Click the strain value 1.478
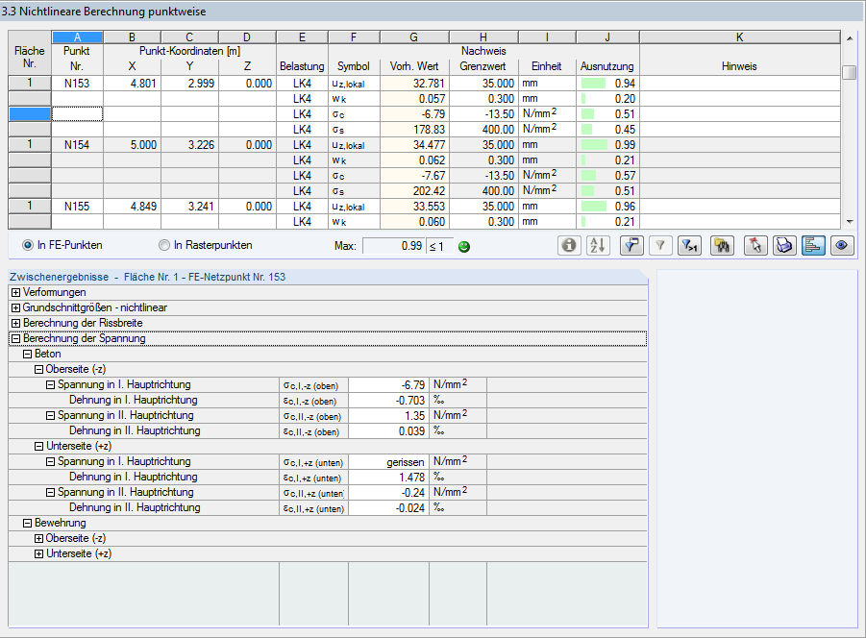The width and height of the screenshot is (866, 638). tap(388, 478)
